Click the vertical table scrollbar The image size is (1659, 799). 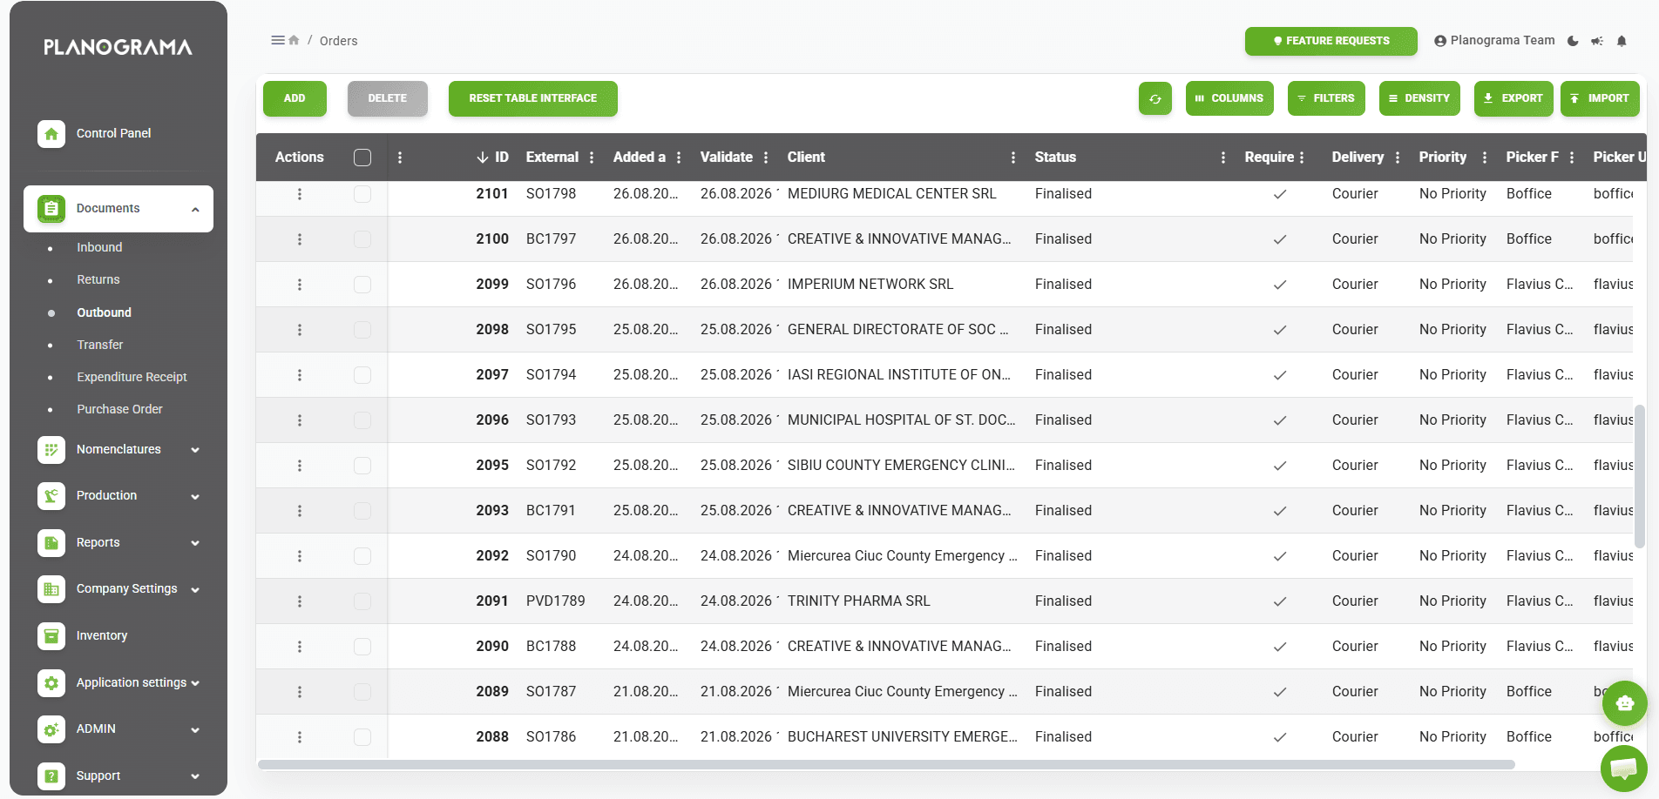(1639, 476)
